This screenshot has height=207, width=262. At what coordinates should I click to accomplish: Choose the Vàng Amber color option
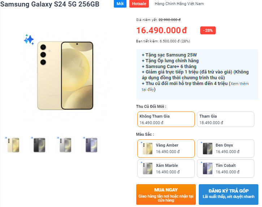click(166, 148)
